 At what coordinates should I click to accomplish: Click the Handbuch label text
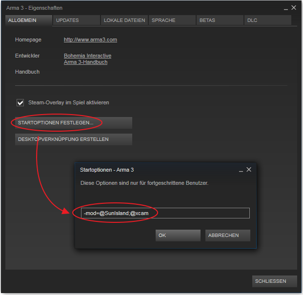27,72
